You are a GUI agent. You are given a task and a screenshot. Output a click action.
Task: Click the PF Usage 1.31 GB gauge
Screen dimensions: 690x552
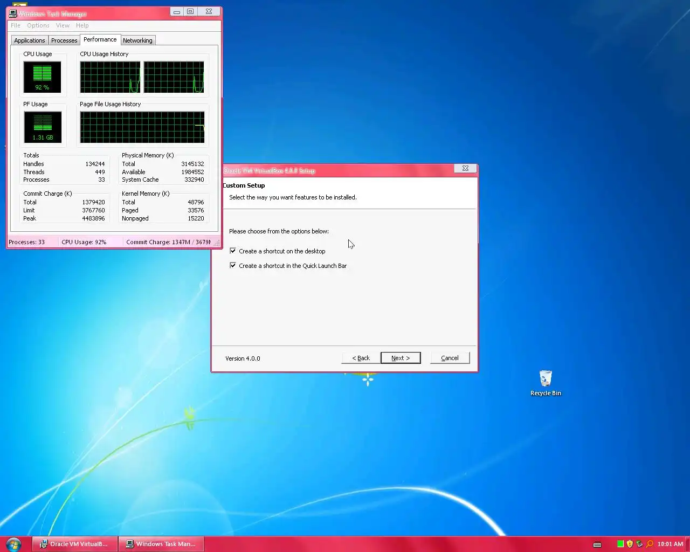point(42,127)
